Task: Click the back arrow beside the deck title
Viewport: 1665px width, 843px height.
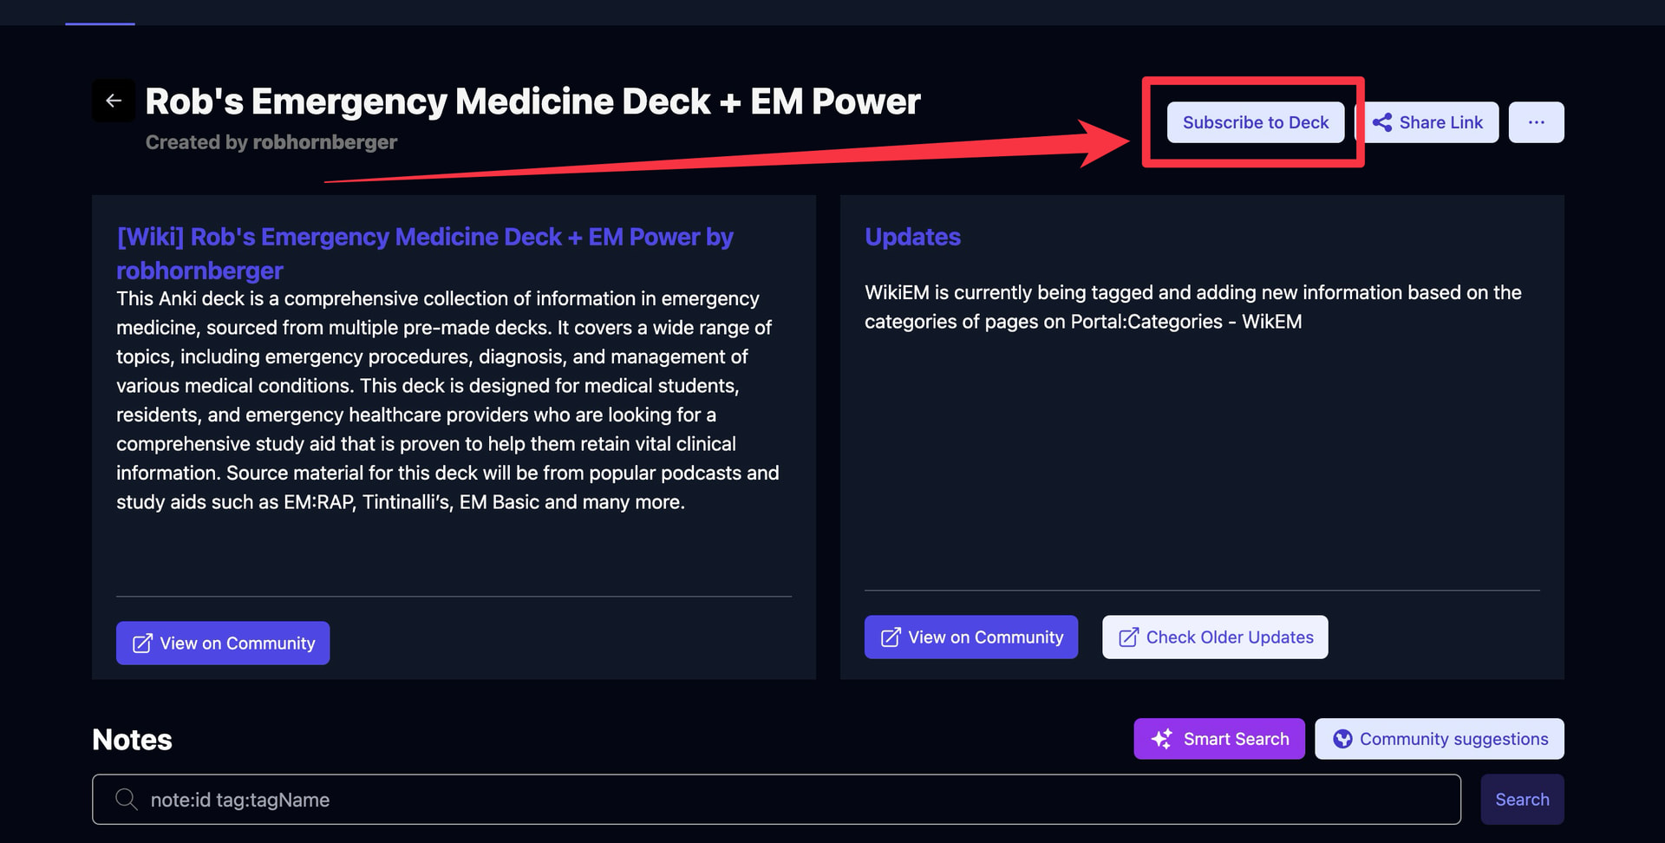Action: tap(114, 101)
